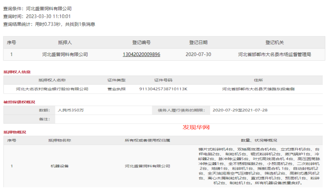Click the 备注 label

pos(44,119)
